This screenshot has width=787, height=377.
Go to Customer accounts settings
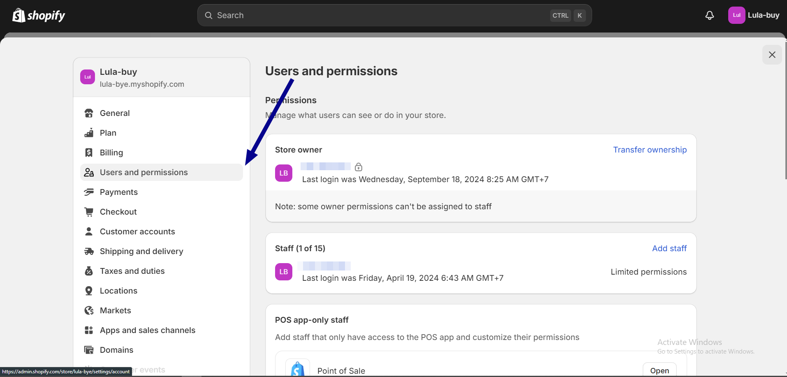(x=162, y=231)
